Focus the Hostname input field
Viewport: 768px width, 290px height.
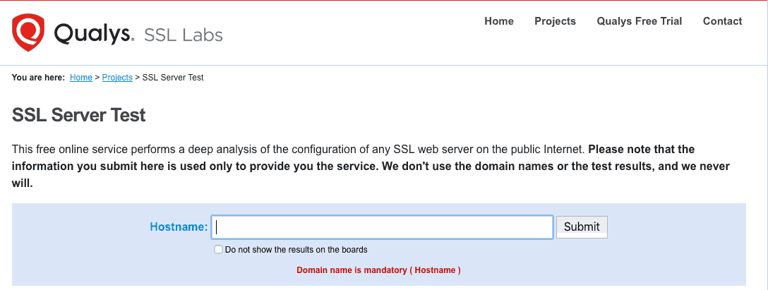click(382, 226)
